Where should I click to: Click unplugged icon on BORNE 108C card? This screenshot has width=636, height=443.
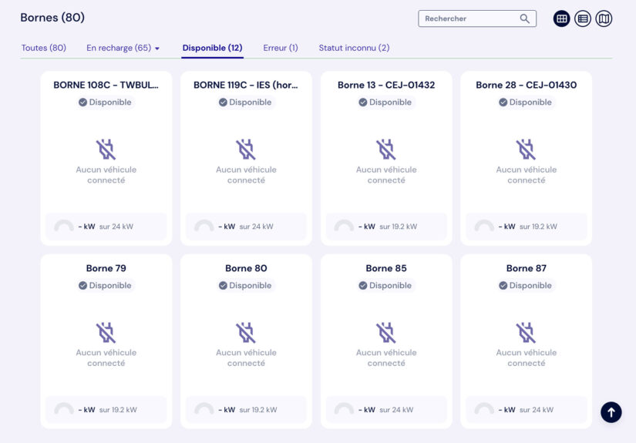106,149
